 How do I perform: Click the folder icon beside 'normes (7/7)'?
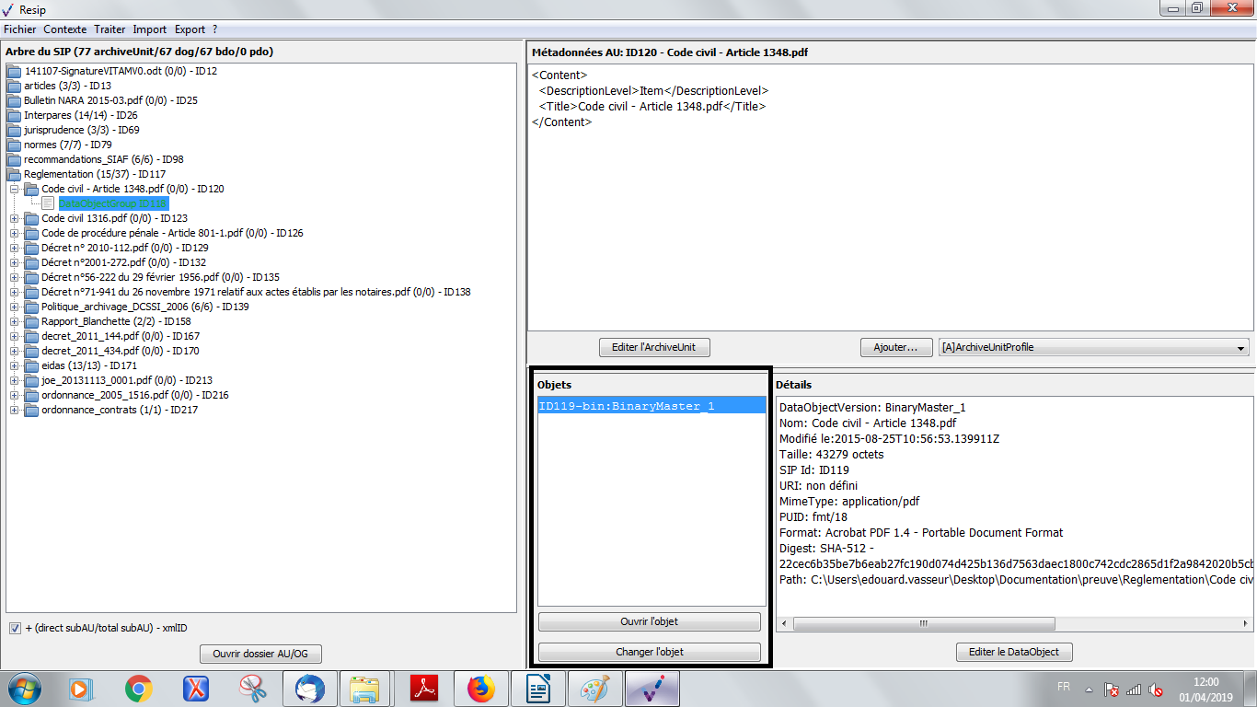coord(14,145)
